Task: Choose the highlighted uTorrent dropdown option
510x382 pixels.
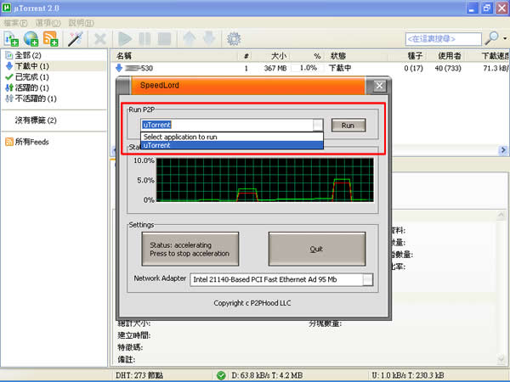Action: (232, 145)
